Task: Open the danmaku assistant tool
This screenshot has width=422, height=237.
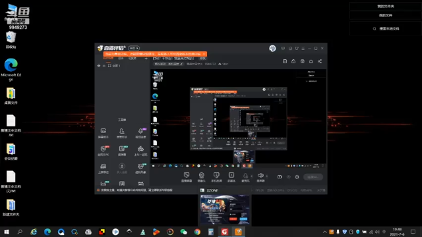Action: 103,133
